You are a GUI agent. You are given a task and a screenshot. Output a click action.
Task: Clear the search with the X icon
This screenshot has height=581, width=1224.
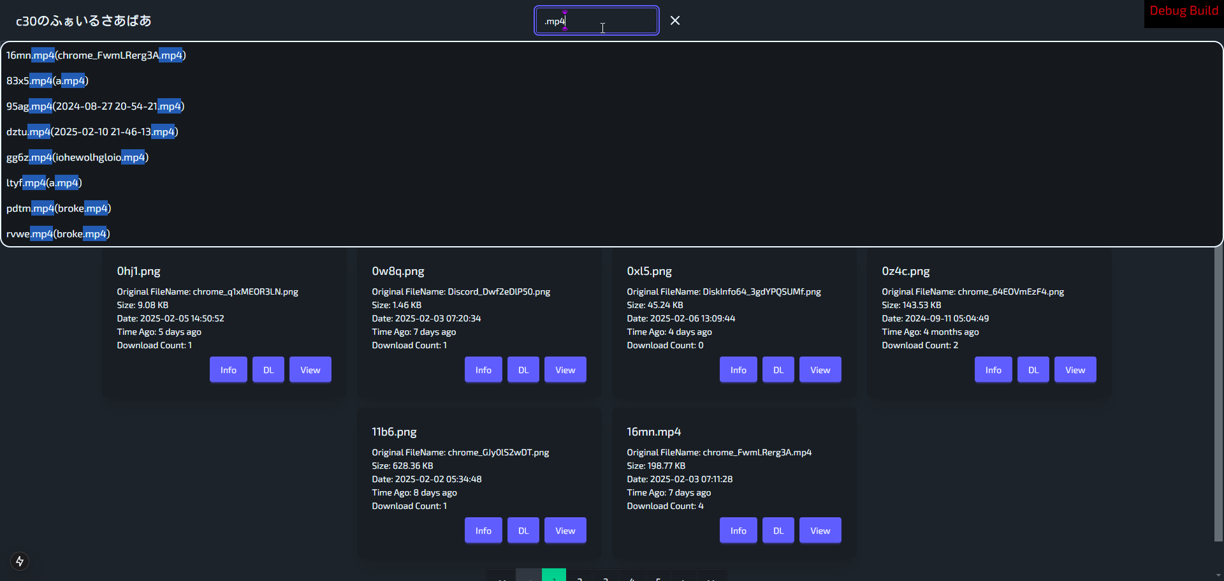675,21
